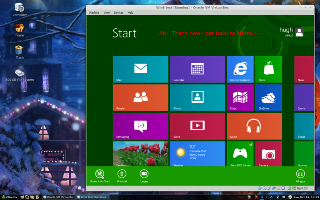Click the green shield security tray icon

pyautogui.click(x=290, y=197)
